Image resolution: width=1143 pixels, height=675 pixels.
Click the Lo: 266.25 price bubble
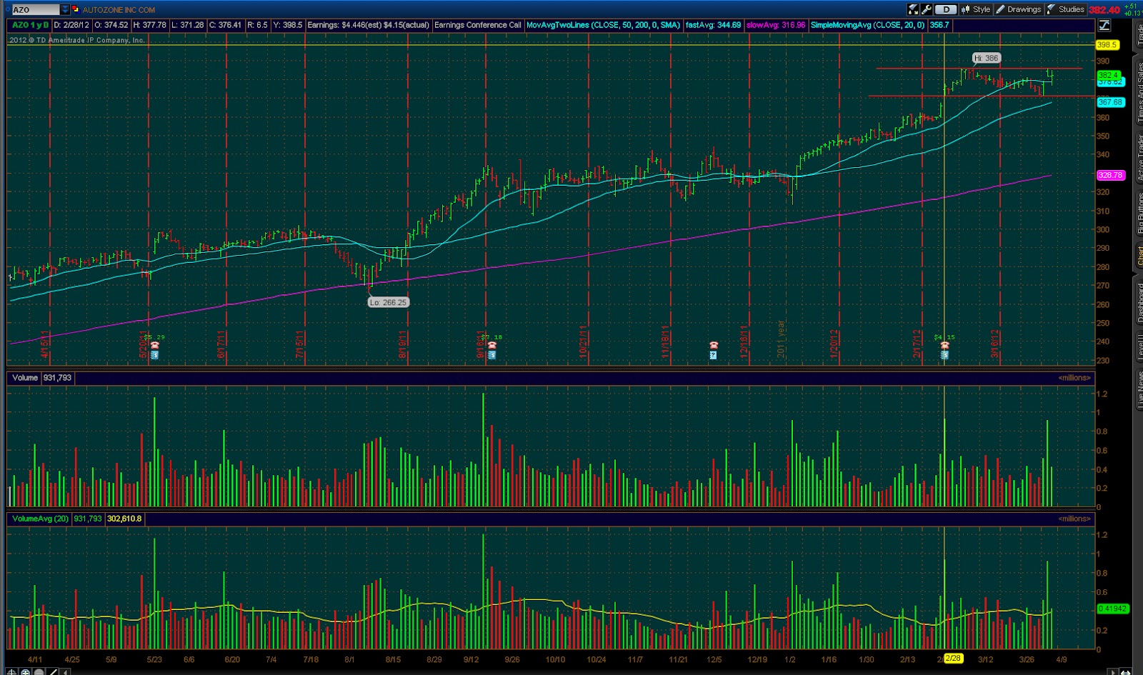click(x=388, y=302)
